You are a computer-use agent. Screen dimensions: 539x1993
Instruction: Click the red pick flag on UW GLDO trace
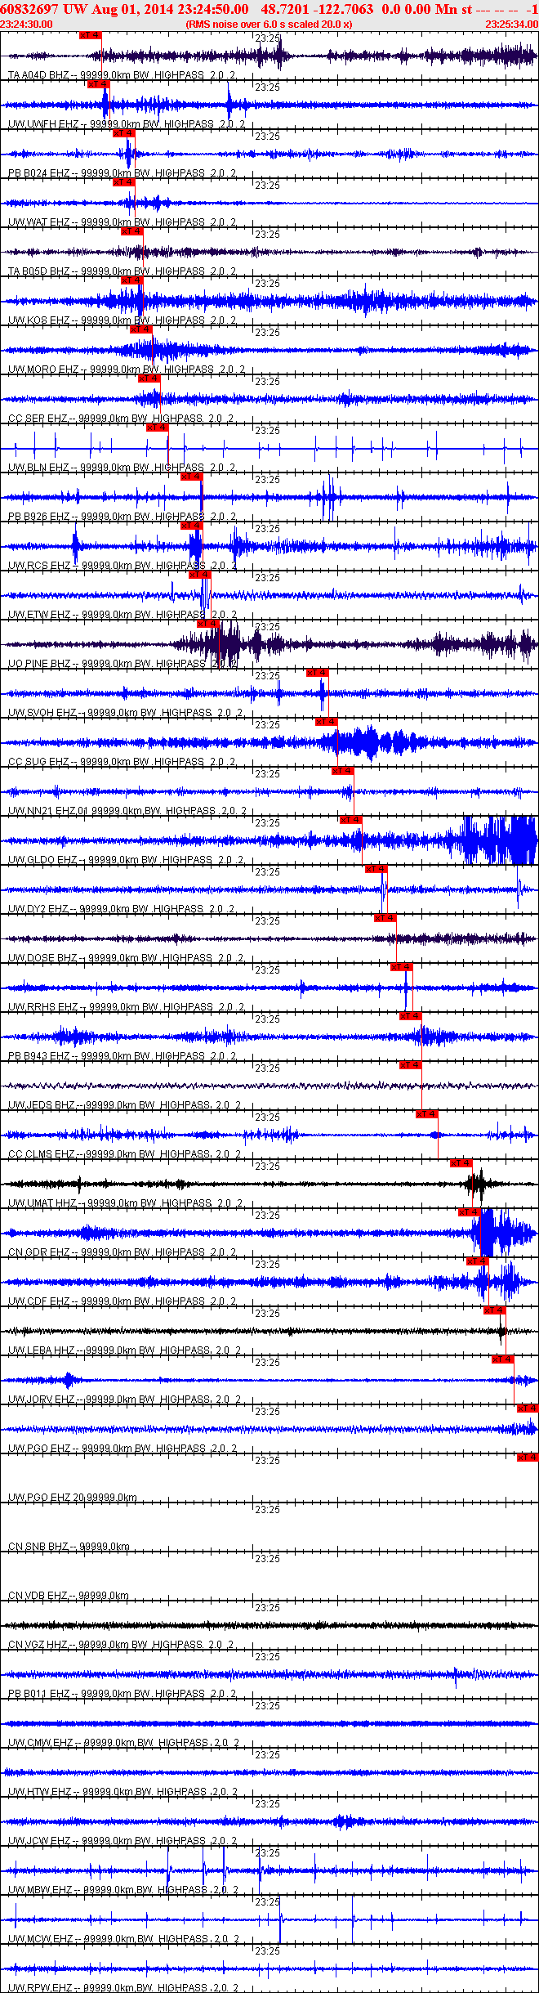[x=351, y=820]
